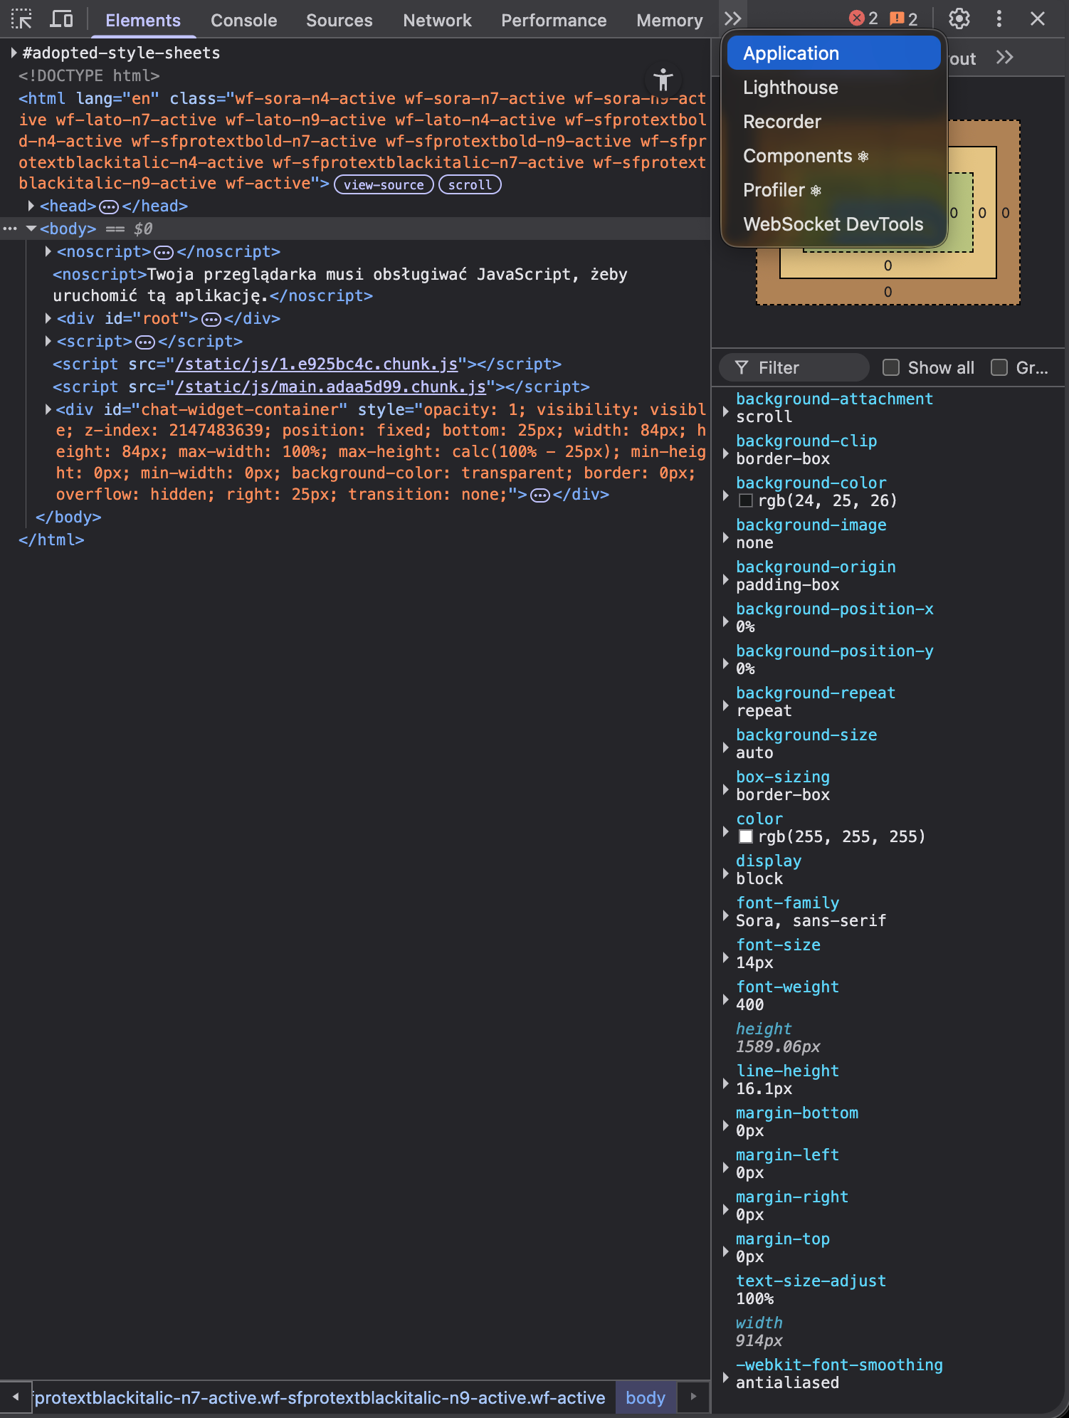1069x1418 pixels.
Task: Click the accessibility tree toggle icon
Action: (663, 79)
